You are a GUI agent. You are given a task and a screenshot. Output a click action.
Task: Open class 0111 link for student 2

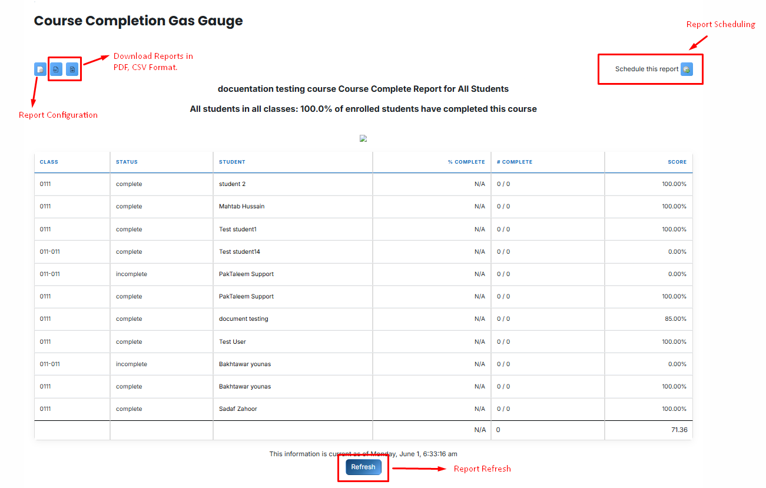(45, 184)
